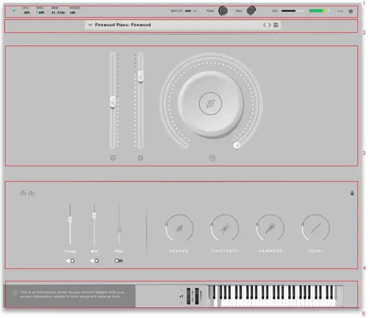Click the big knob centre reverb symbol
370x318 pixels.
[x=210, y=104]
